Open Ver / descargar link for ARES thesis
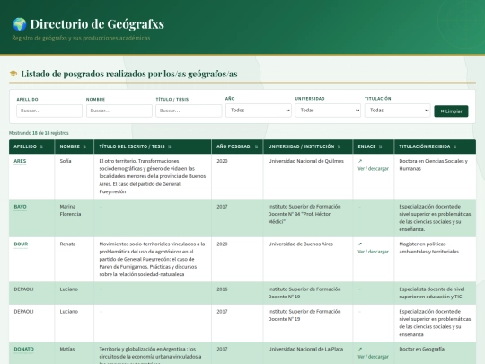This screenshot has height=364, width=485. pos(373,169)
